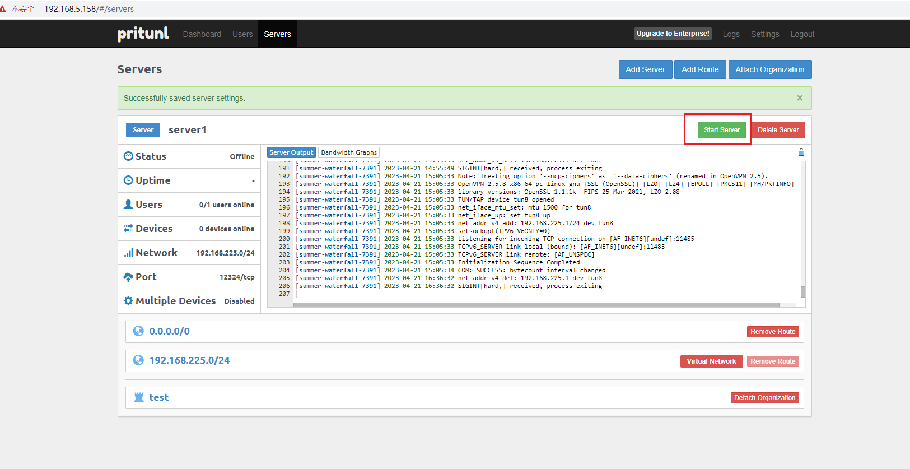Click the insecure warning icon in address bar

coord(3,9)
